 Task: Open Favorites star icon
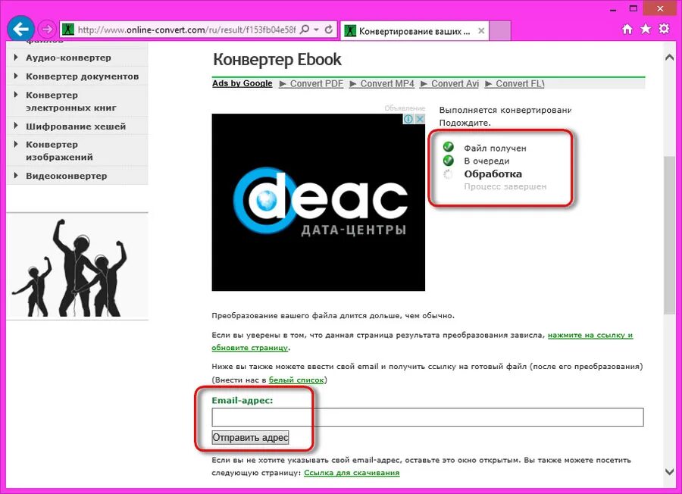pyautogui.click(x=646, y=29)
